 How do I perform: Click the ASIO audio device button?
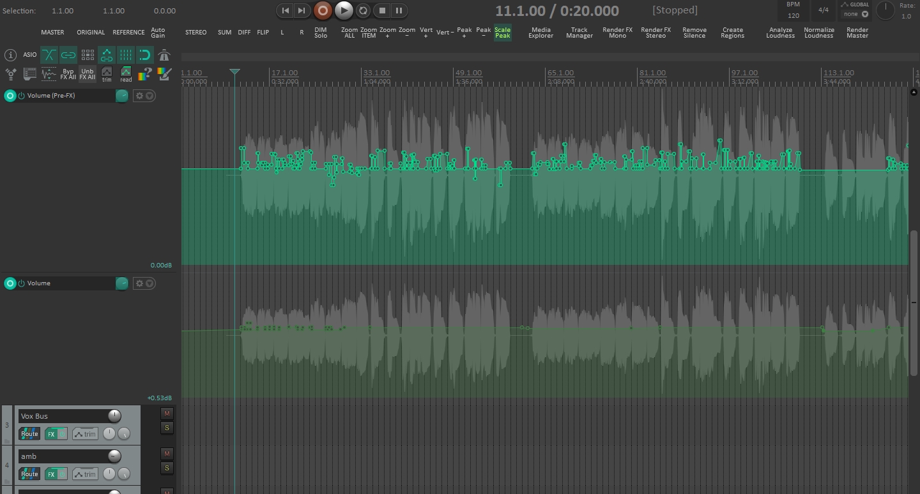pos(30,55)
